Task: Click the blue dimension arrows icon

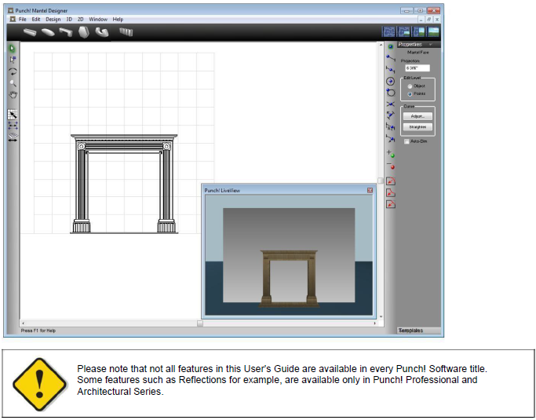Action: (13, 126)
